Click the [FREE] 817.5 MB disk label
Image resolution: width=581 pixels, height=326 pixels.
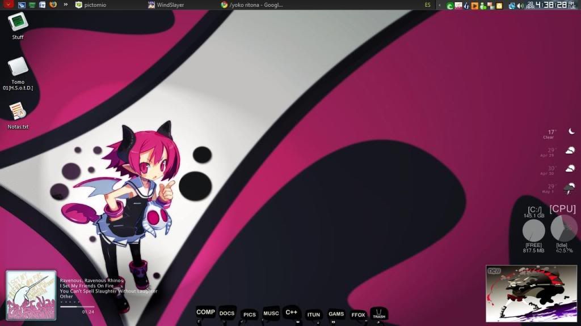533,248
